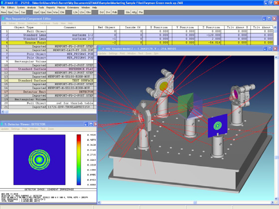Click the Gla (Glass catalog) toolbar button
This screenshot has width=279, height=209.
tap(128, 12)
